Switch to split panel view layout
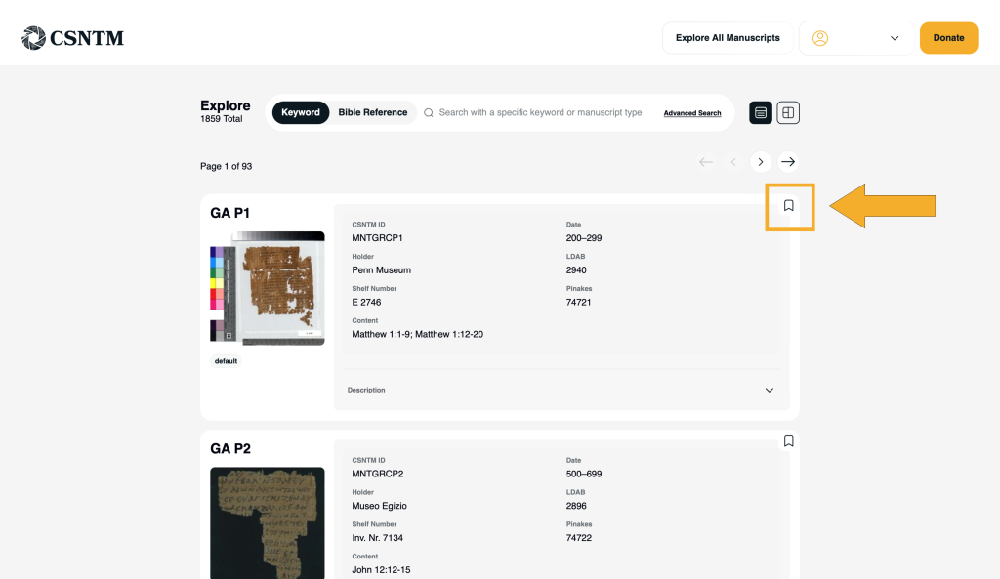The width and height of the screenshot is (1000, 579). point(788,113)
